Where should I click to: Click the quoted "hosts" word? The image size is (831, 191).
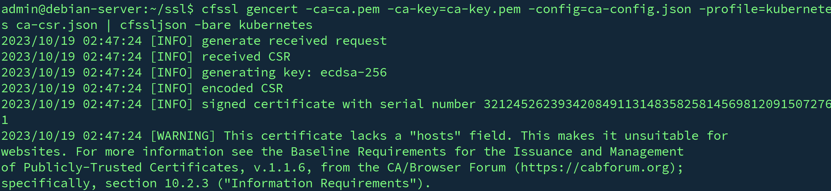(435, 136)
